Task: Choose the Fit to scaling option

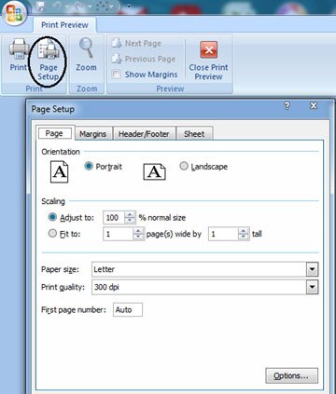Action: point(52,233)
